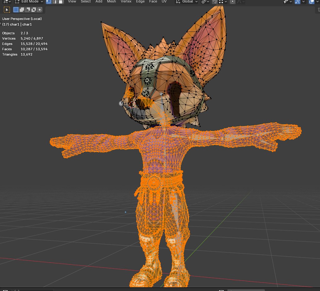Screen dimensions: 320x291
Task: Enable vertex select mode
Action: point(49,2)
